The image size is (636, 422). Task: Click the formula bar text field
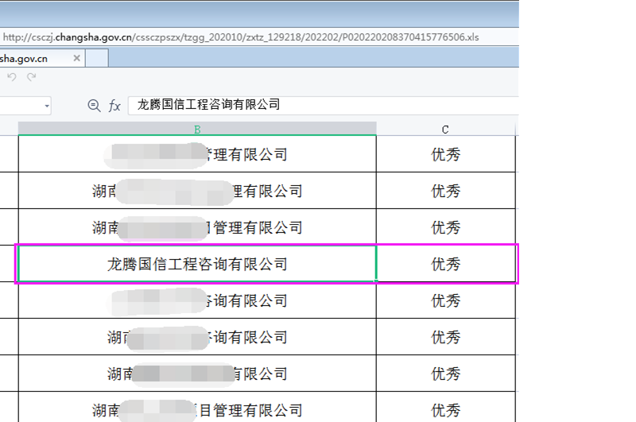coord(318,105)
